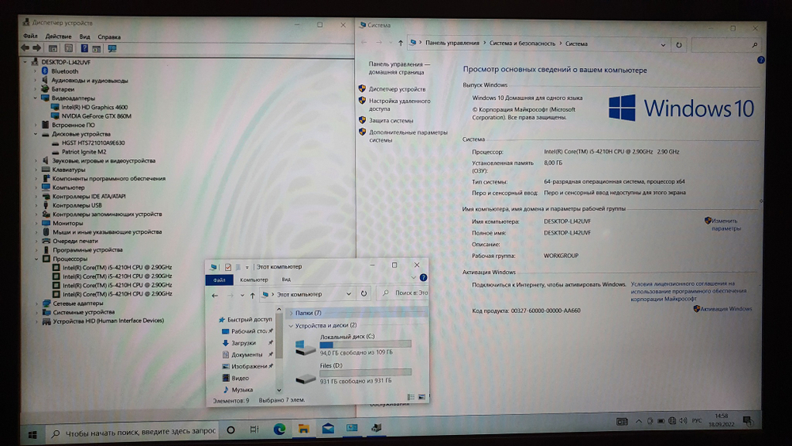Switch Explorer to large icons view
The height and width of the screenshot is (446, 792).
(421, 397)
